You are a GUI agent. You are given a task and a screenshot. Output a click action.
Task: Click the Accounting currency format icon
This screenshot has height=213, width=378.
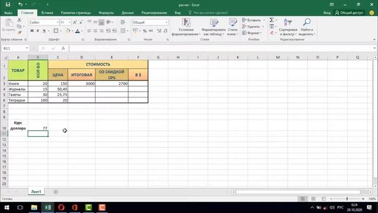pos(135,31)
